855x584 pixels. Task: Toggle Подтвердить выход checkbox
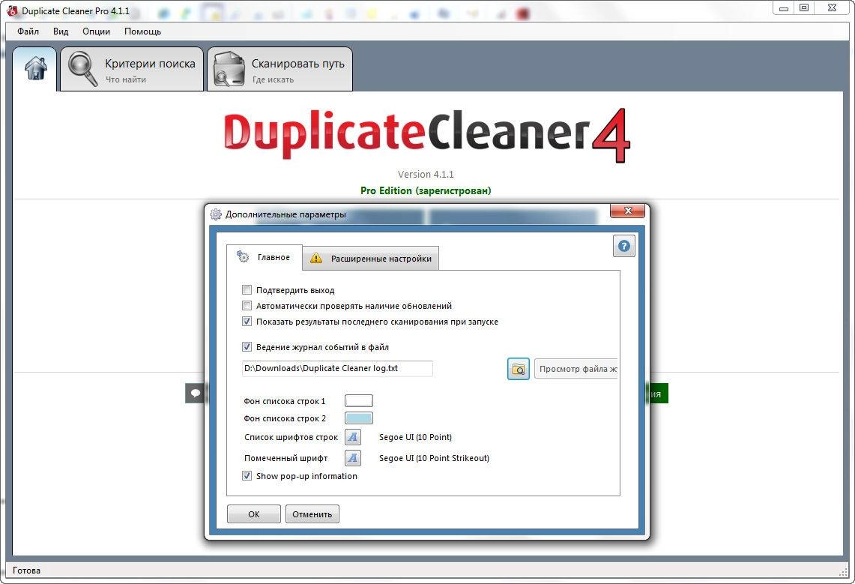tap(247, 290)
